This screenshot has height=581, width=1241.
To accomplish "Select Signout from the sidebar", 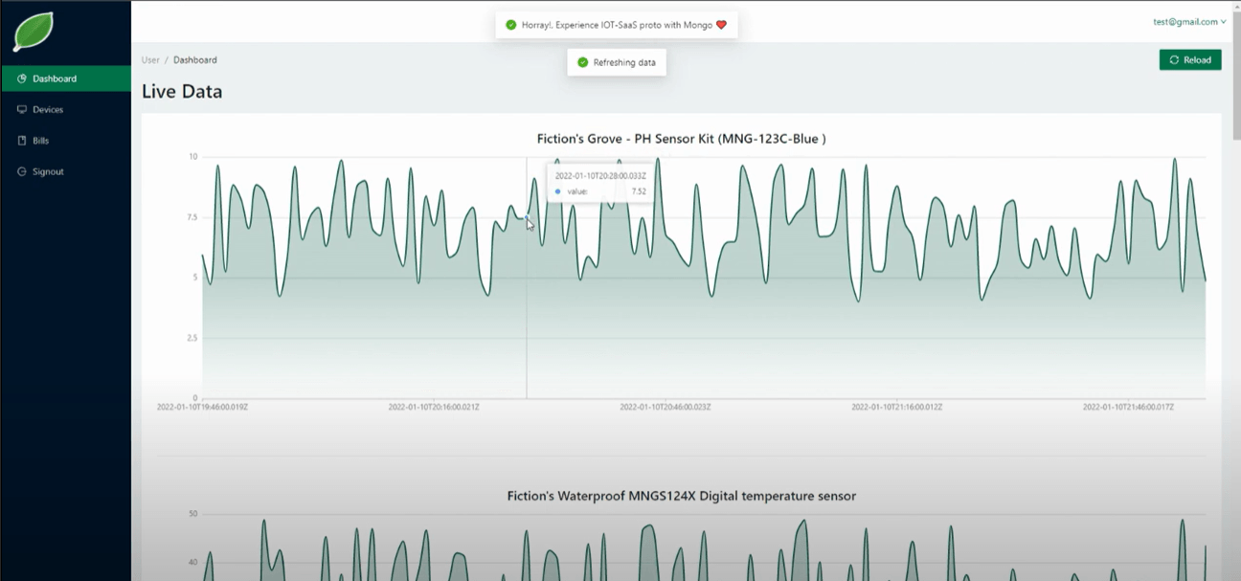I will pos(48,172).
